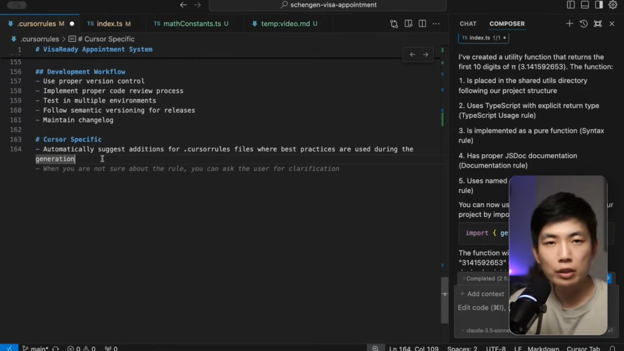Open the source control changes icon in editor toolbar
This screenshot has height=351, width=624.
point(394,24)
